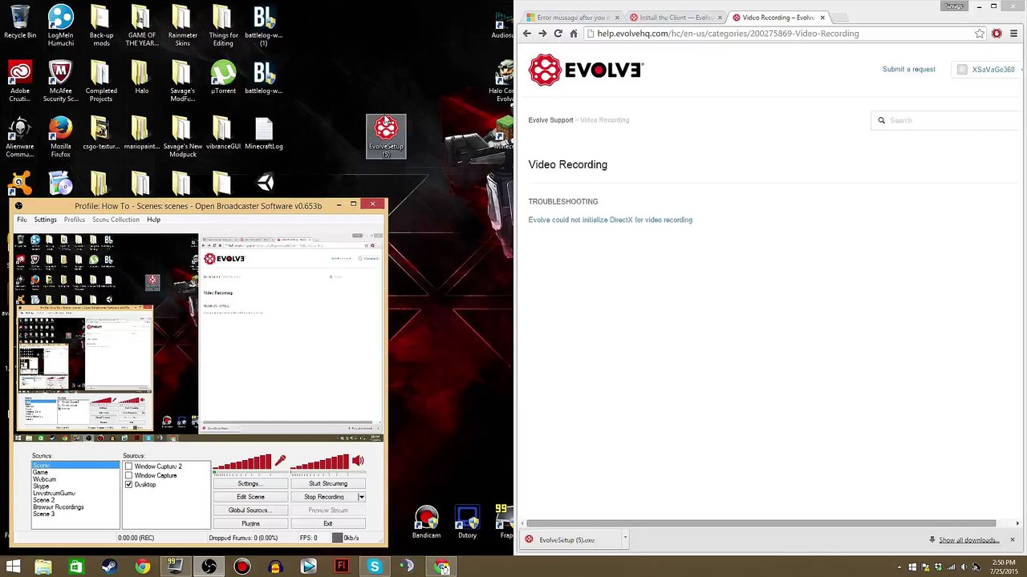Viewport: 1027px width, 577px height.
Task: Select the uTorrent desktop shortcut
Action: coord(223,76)
